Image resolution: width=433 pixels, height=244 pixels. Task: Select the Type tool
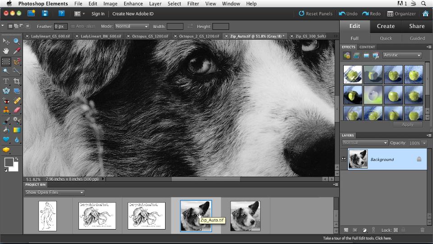coord(6,81)
